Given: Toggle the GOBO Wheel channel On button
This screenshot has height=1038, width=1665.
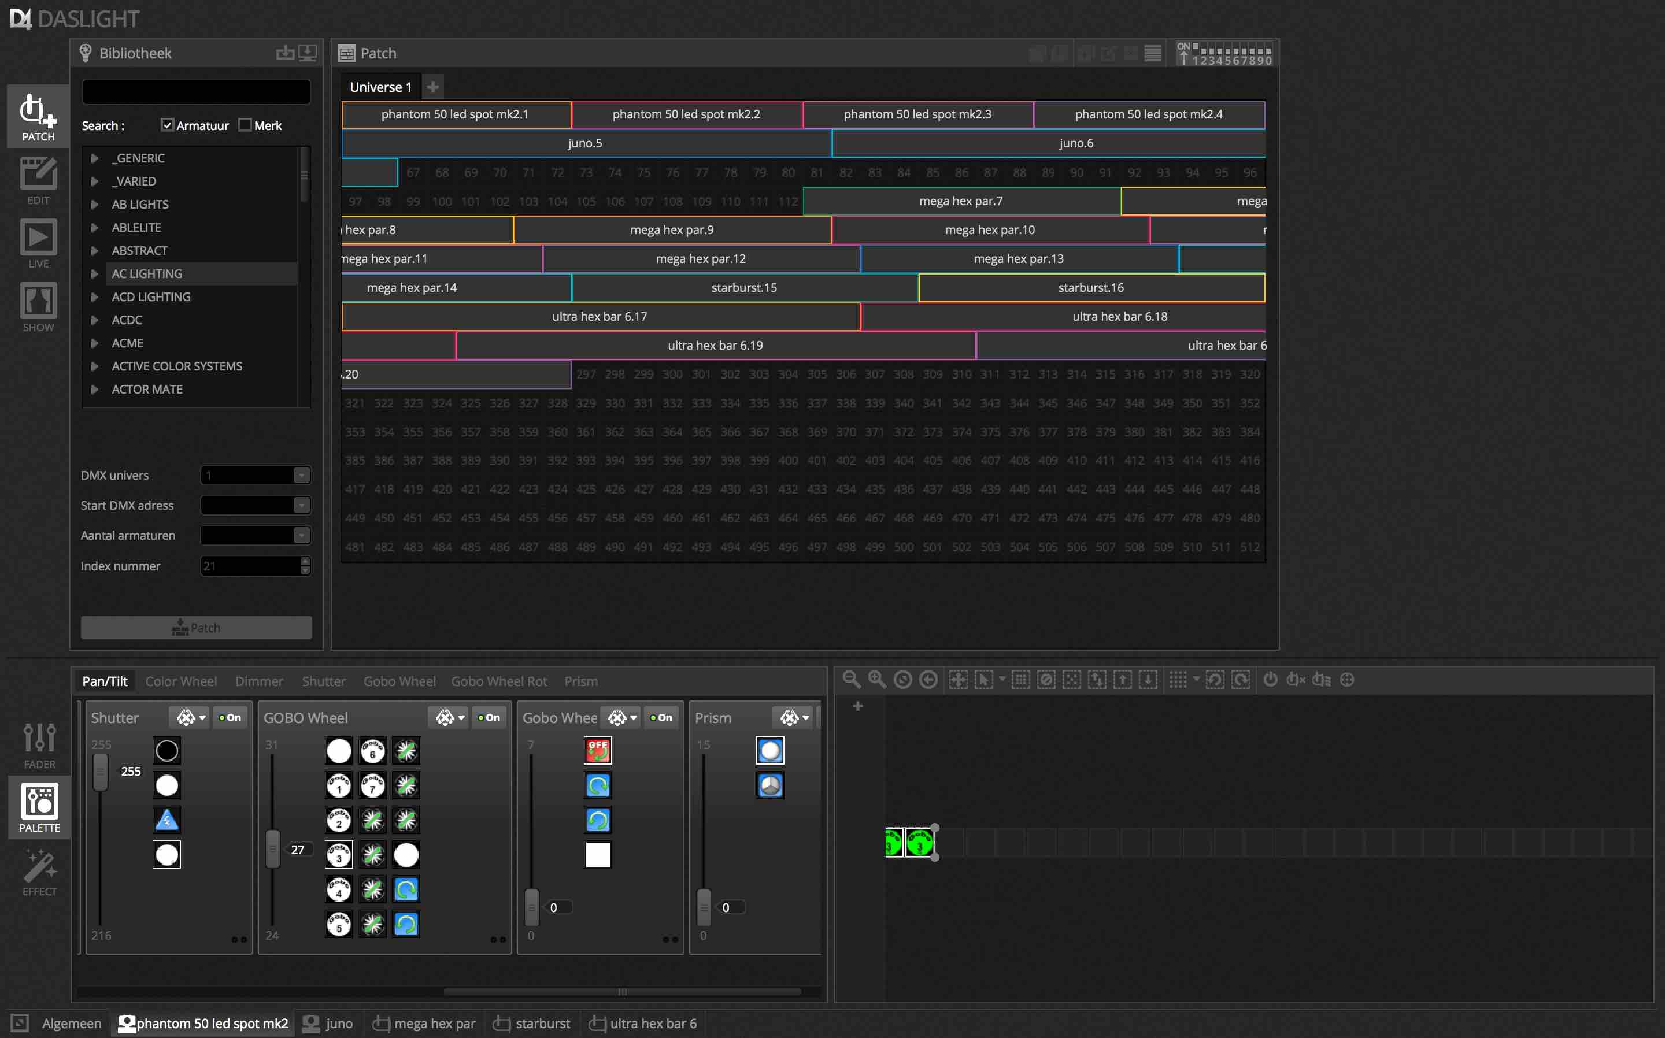Looking at the screenshot, I should click(x=489, y=717).
